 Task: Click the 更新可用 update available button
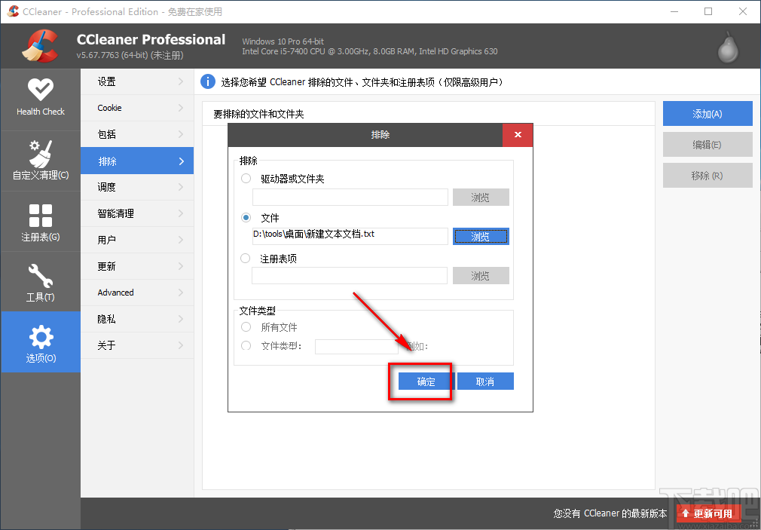tap(708, 513)
